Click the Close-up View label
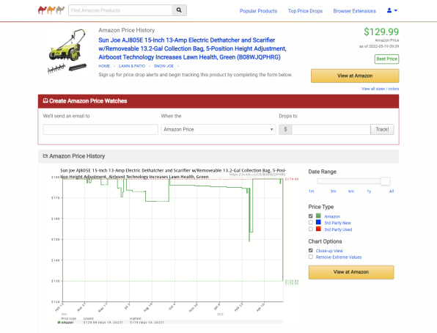Image resolution: width=437 pixels, height=333 pixels. click(329, 251)
